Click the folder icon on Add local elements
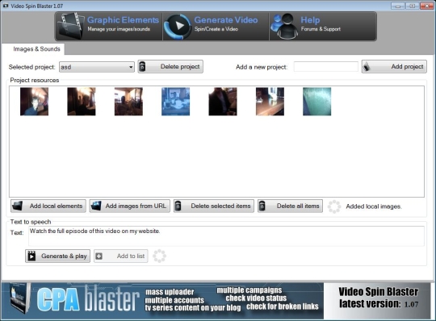Screen dimensions: 436x321 click(17, 206)
